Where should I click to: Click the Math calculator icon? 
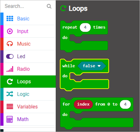pos(9,119)
